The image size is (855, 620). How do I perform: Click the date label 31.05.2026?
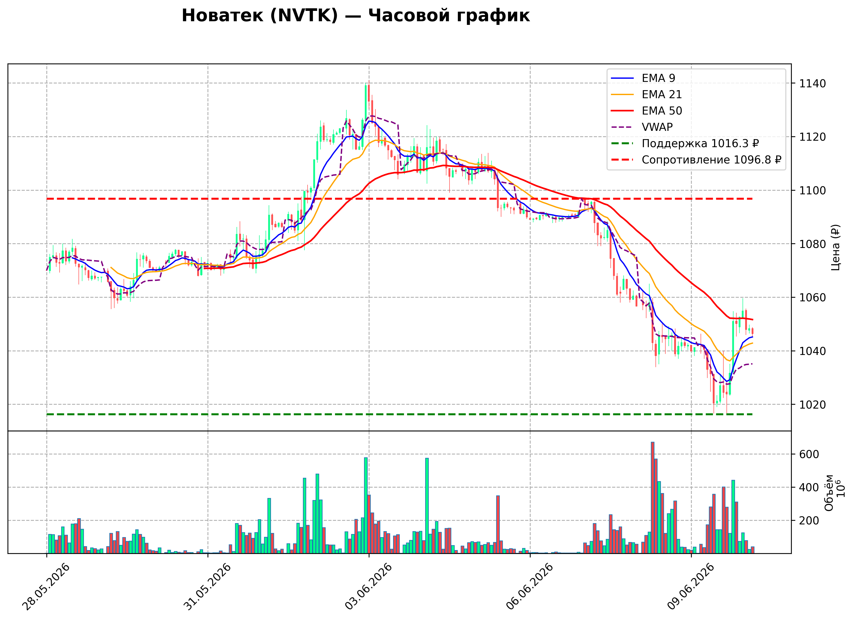pos(207,587)
